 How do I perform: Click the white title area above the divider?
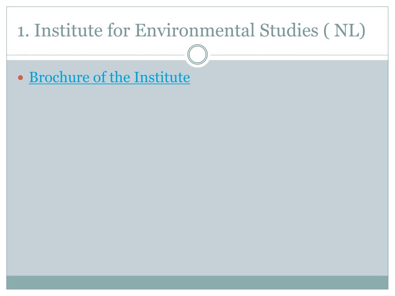pyautogui.click(x=197, y=15)
